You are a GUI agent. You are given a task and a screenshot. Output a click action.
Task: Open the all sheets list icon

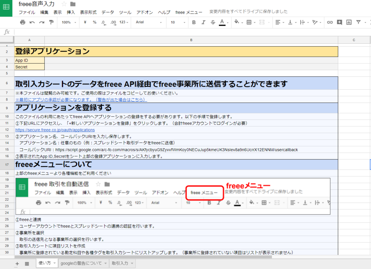27,264
